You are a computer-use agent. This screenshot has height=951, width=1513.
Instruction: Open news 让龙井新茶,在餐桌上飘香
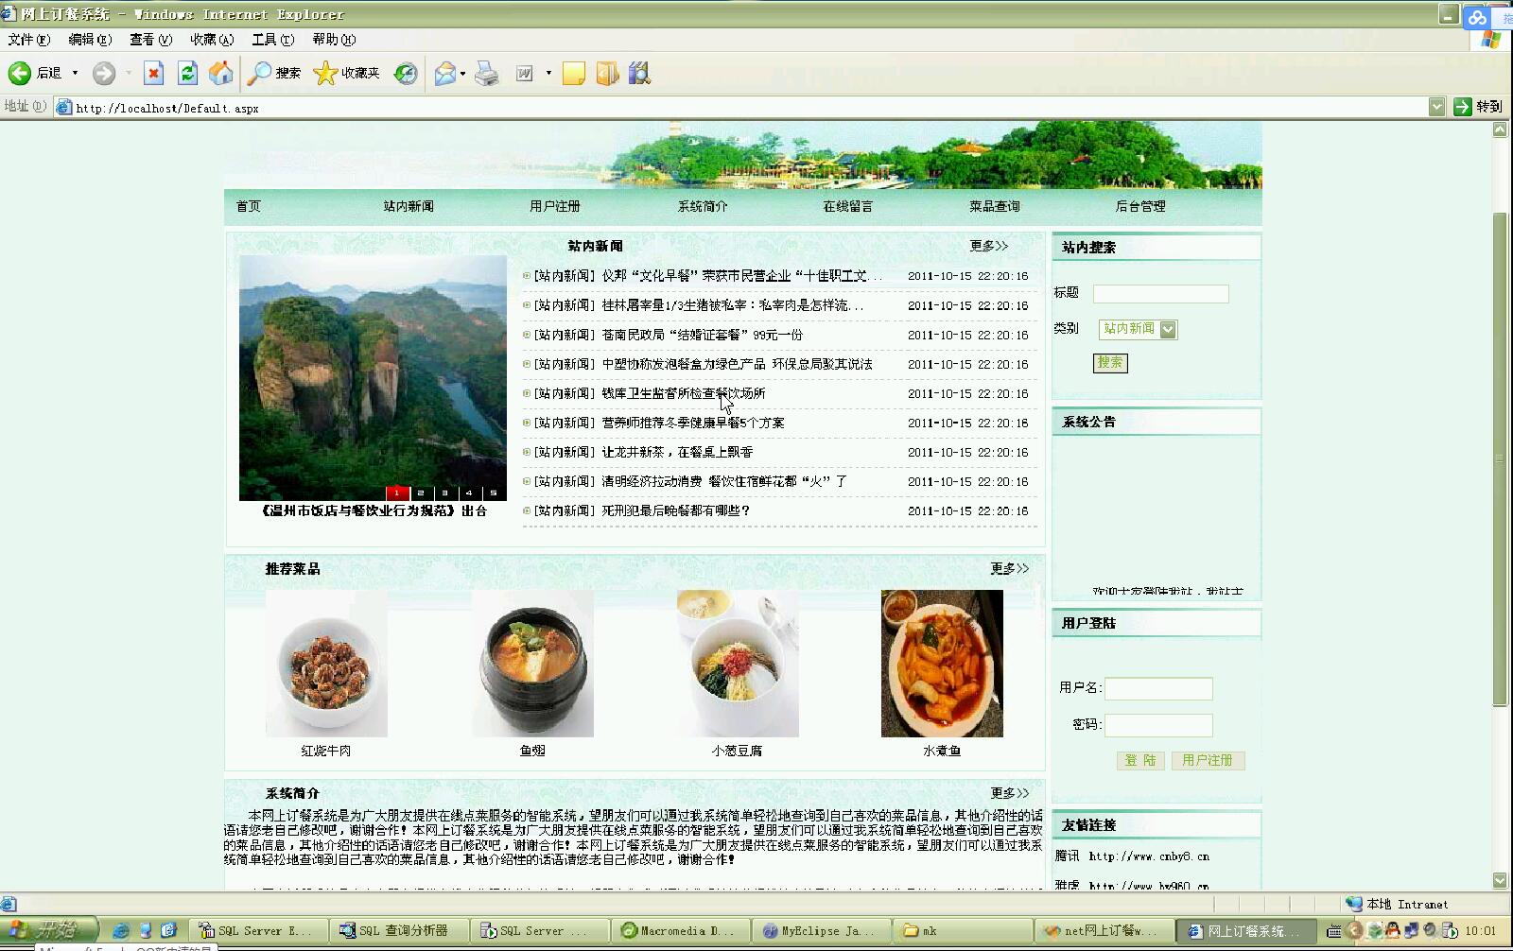tap(677, 452)
